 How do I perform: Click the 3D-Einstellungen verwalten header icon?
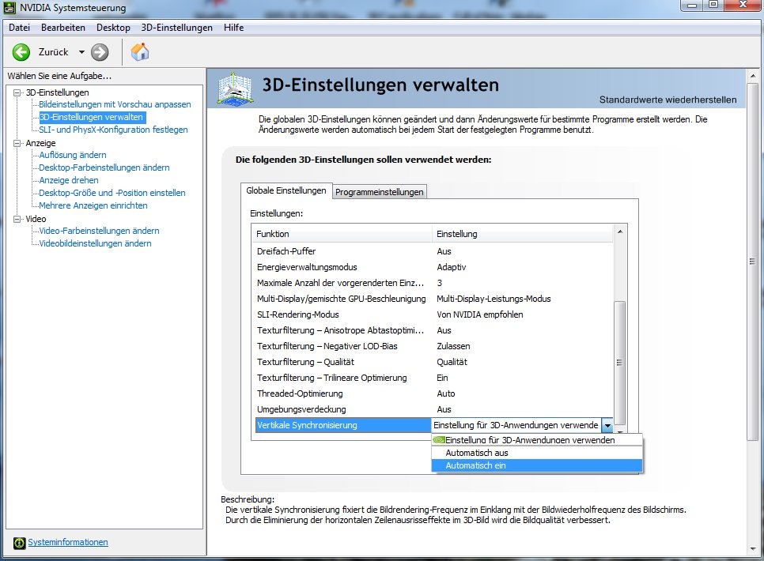coord(236,88)
